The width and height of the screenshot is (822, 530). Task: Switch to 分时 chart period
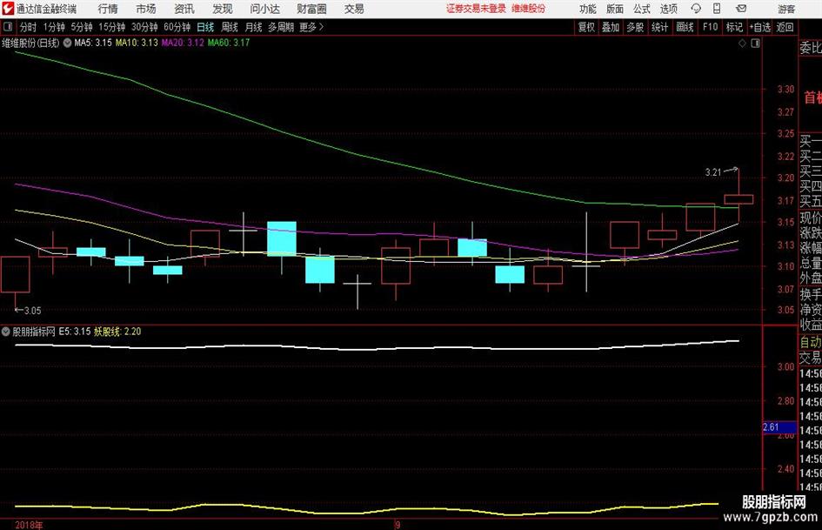pyautogui.click(x=29, y=27)
